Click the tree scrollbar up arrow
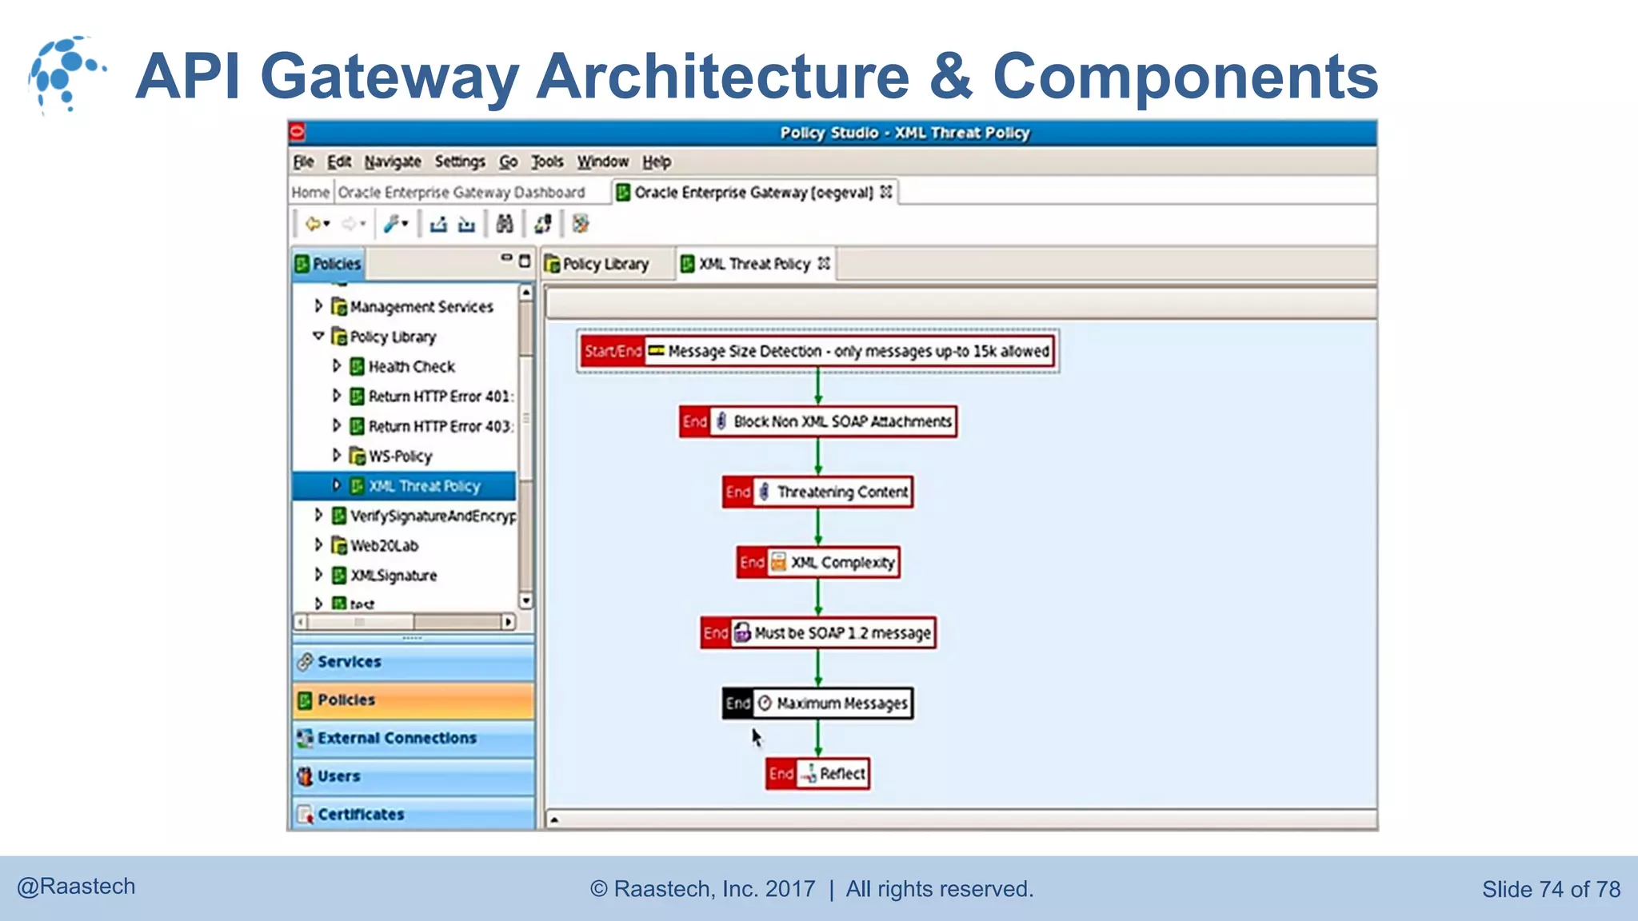The height and width of the screenshot is (921, 1638). click(x=525, y=293)
